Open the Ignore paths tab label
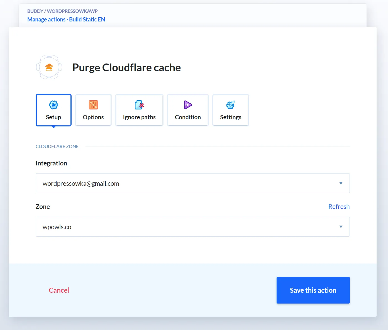This screenshot has height=330, width=388. coord(139,117)
